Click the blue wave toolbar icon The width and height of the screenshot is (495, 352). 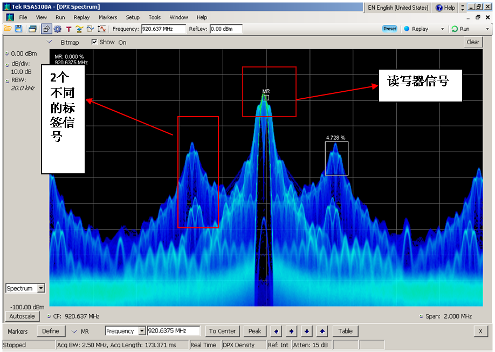coord(90,29)
